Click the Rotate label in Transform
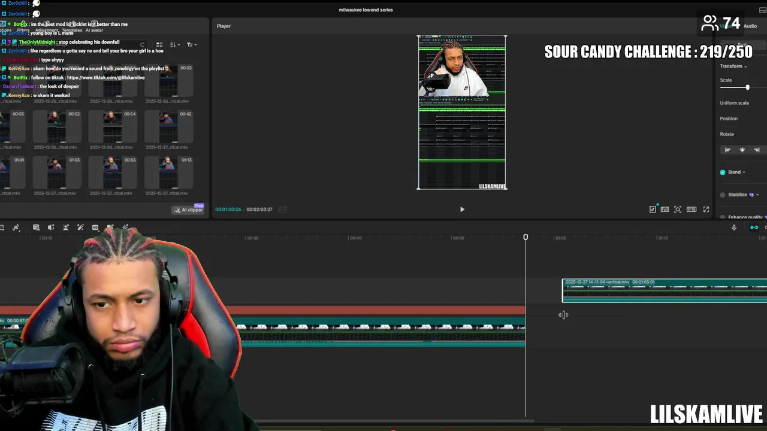This screenshot has width=767, height=431. click(x=727, y=134)
